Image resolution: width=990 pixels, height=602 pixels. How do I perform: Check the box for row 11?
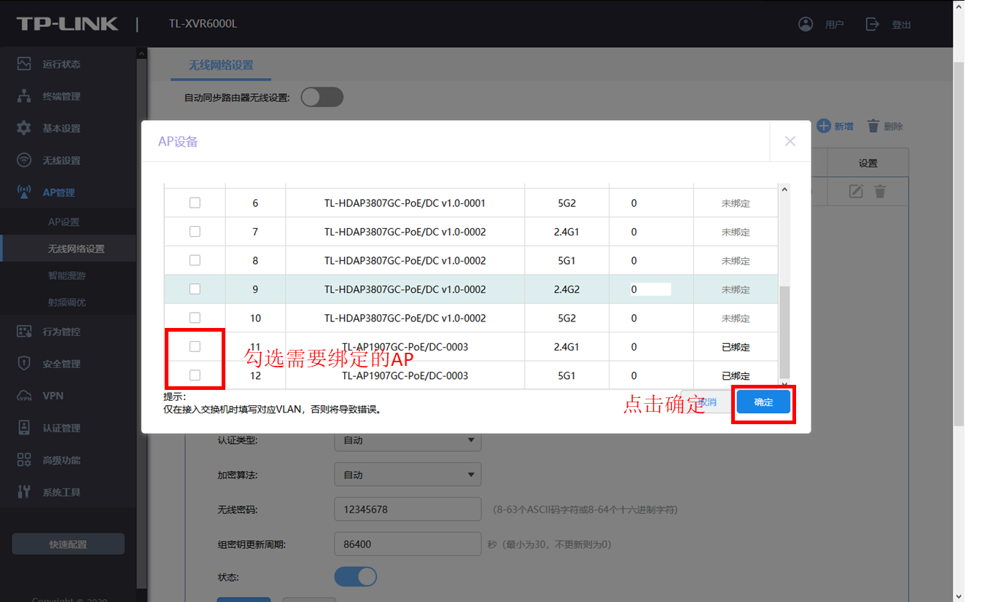coord(195,346)
